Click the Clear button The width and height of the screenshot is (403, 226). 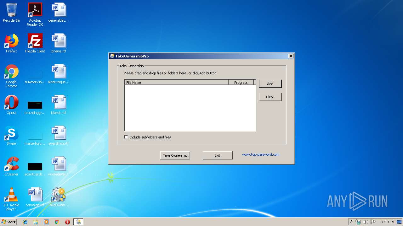point(270,97)
